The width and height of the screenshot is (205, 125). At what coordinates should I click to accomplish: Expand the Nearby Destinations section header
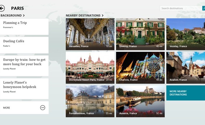pyautogui.click(x=85, y=16)
